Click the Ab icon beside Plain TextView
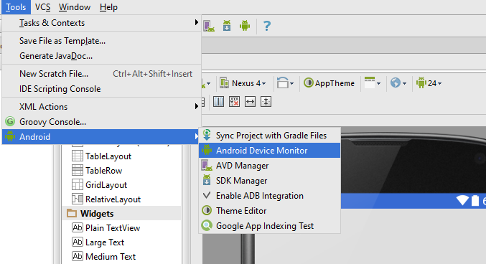Viewport: 486px width, 264px height. click(78, 227)
